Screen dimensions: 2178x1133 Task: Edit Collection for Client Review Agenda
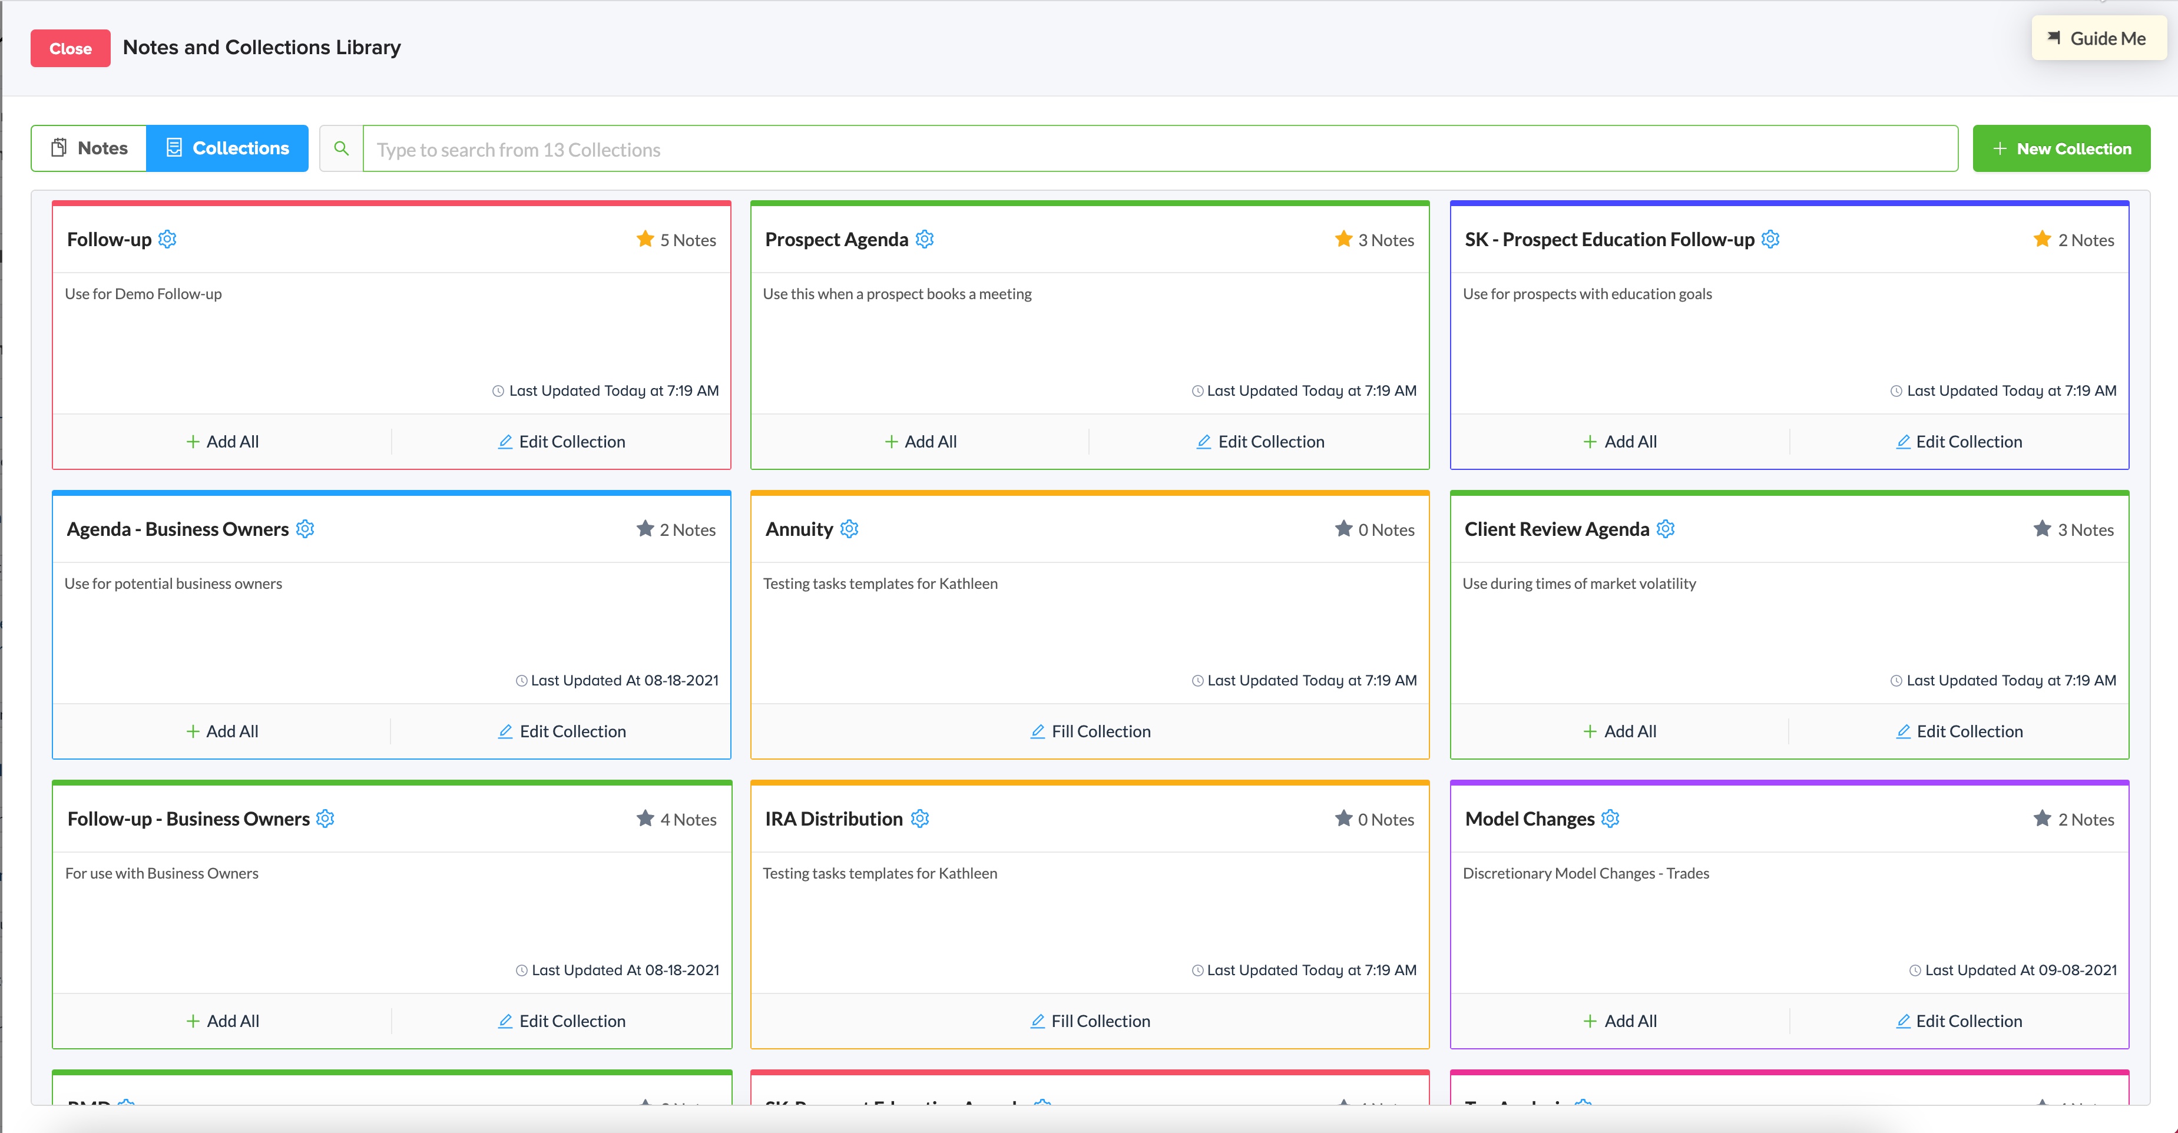tap(1959, 731)
